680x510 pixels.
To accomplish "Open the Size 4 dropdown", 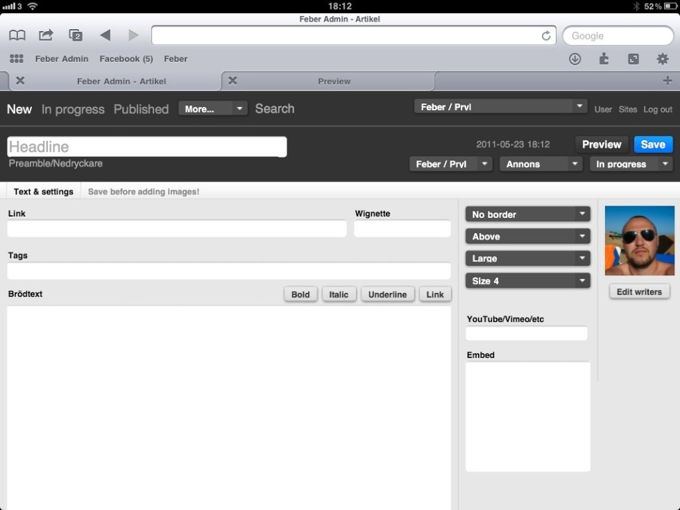I will [527, 281].
